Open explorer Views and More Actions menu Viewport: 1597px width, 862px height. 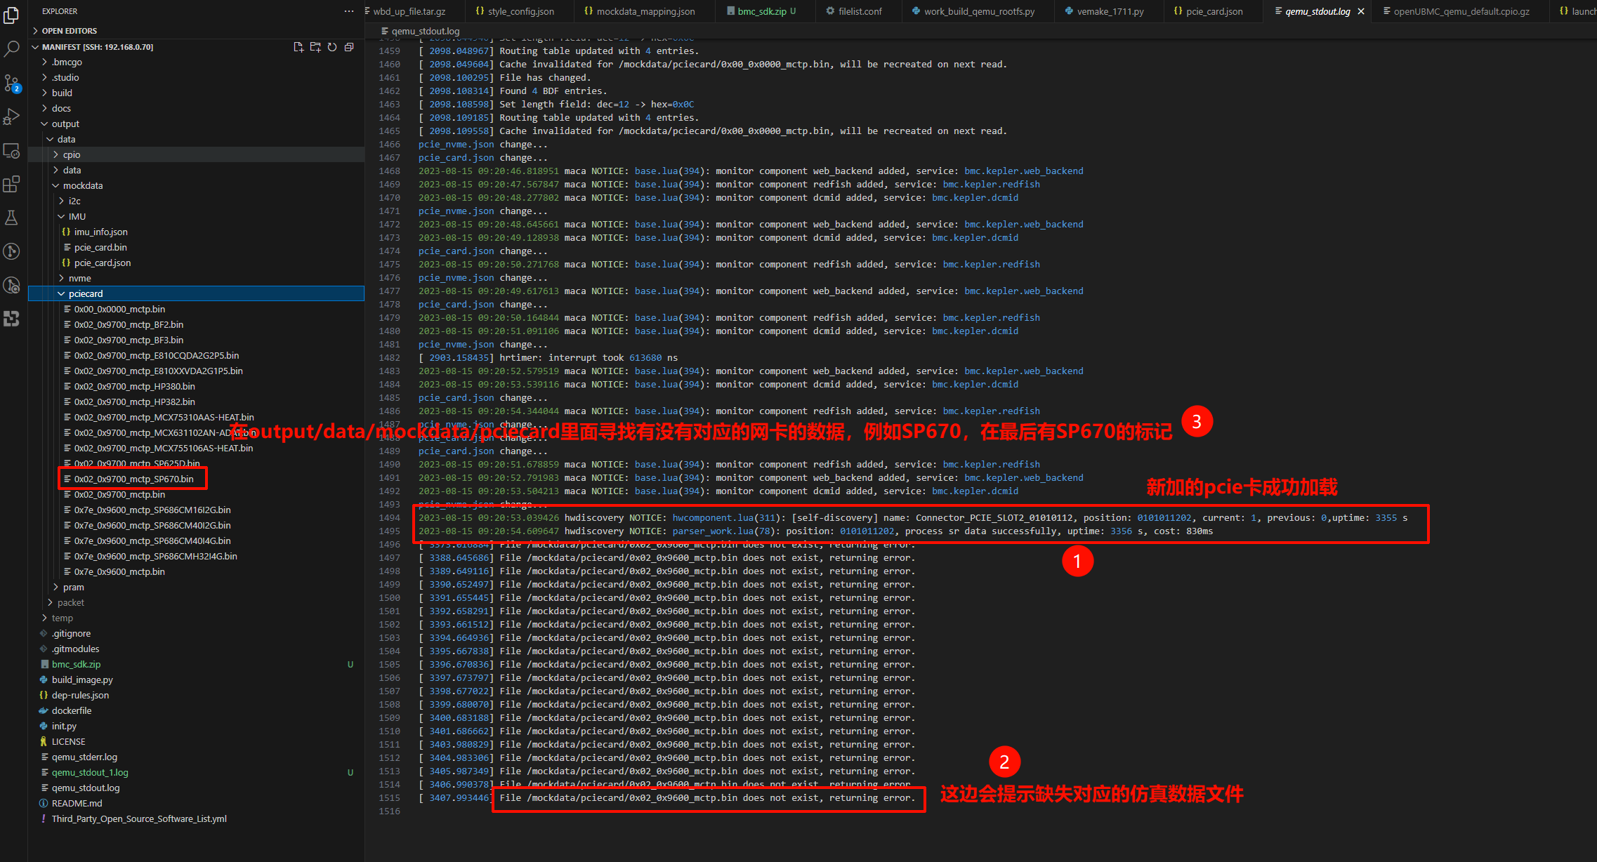(349, 11)
